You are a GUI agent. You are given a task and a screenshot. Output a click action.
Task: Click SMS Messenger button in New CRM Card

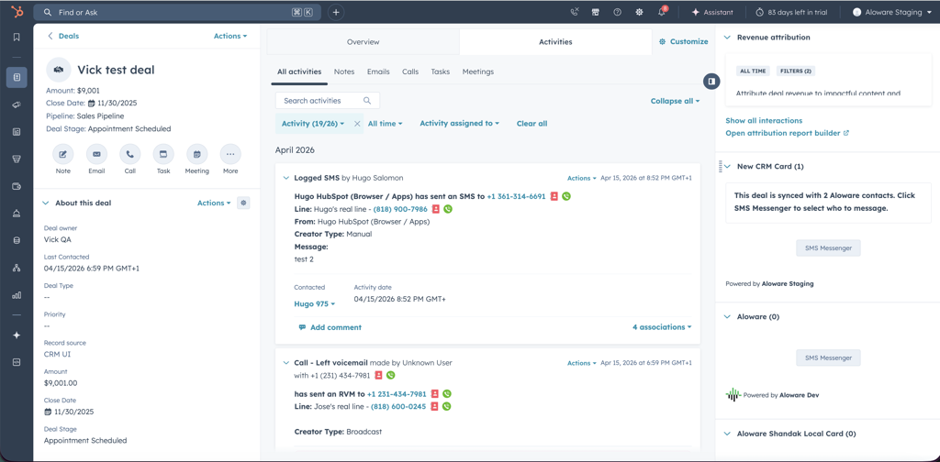(x=829, y=247)
